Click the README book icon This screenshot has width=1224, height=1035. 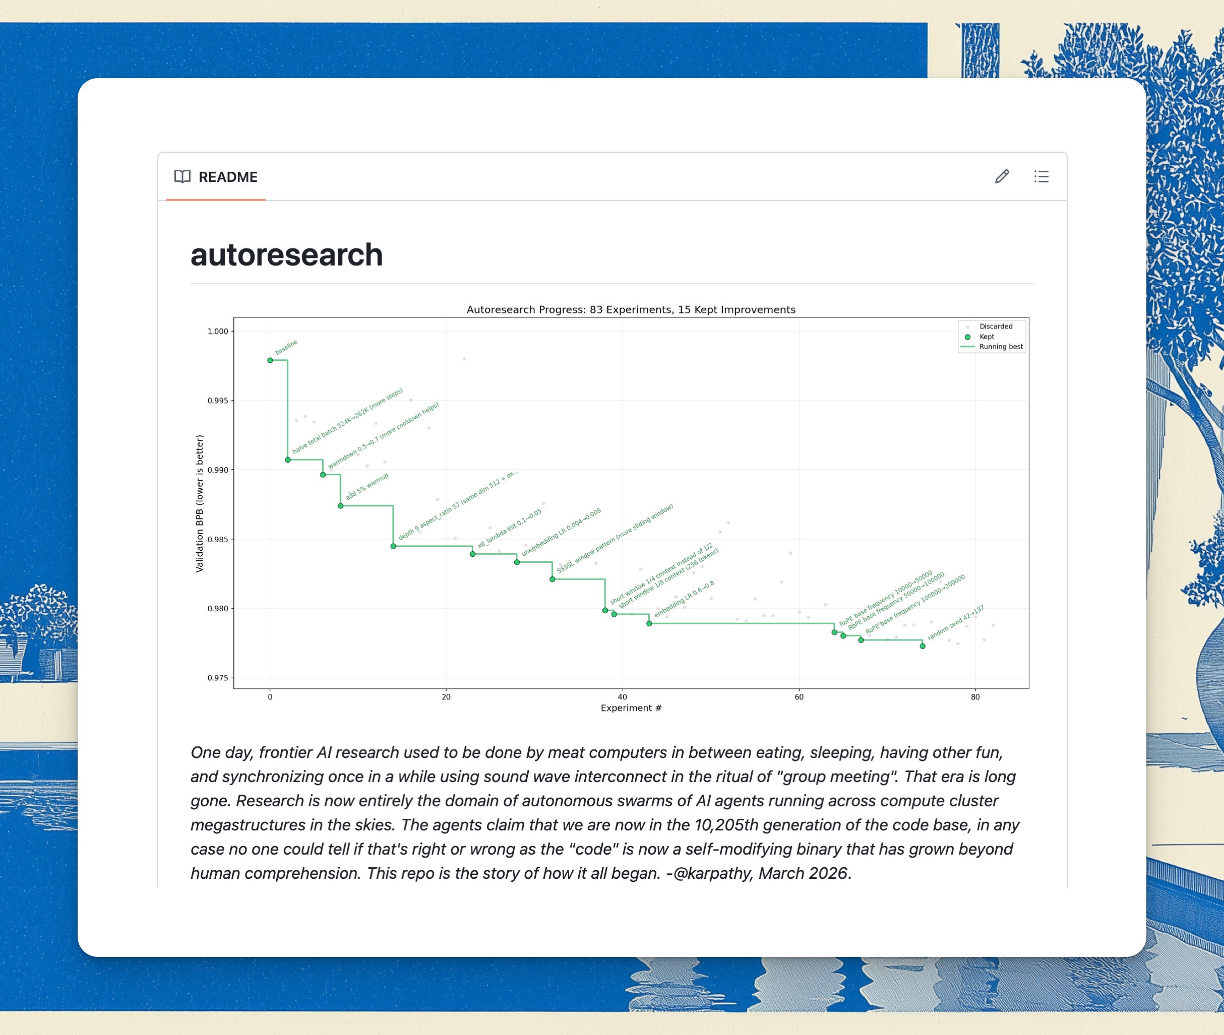(x=182, y=176)
